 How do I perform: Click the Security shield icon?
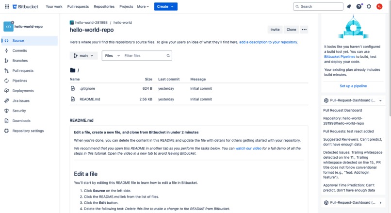[x=6, y=111]
